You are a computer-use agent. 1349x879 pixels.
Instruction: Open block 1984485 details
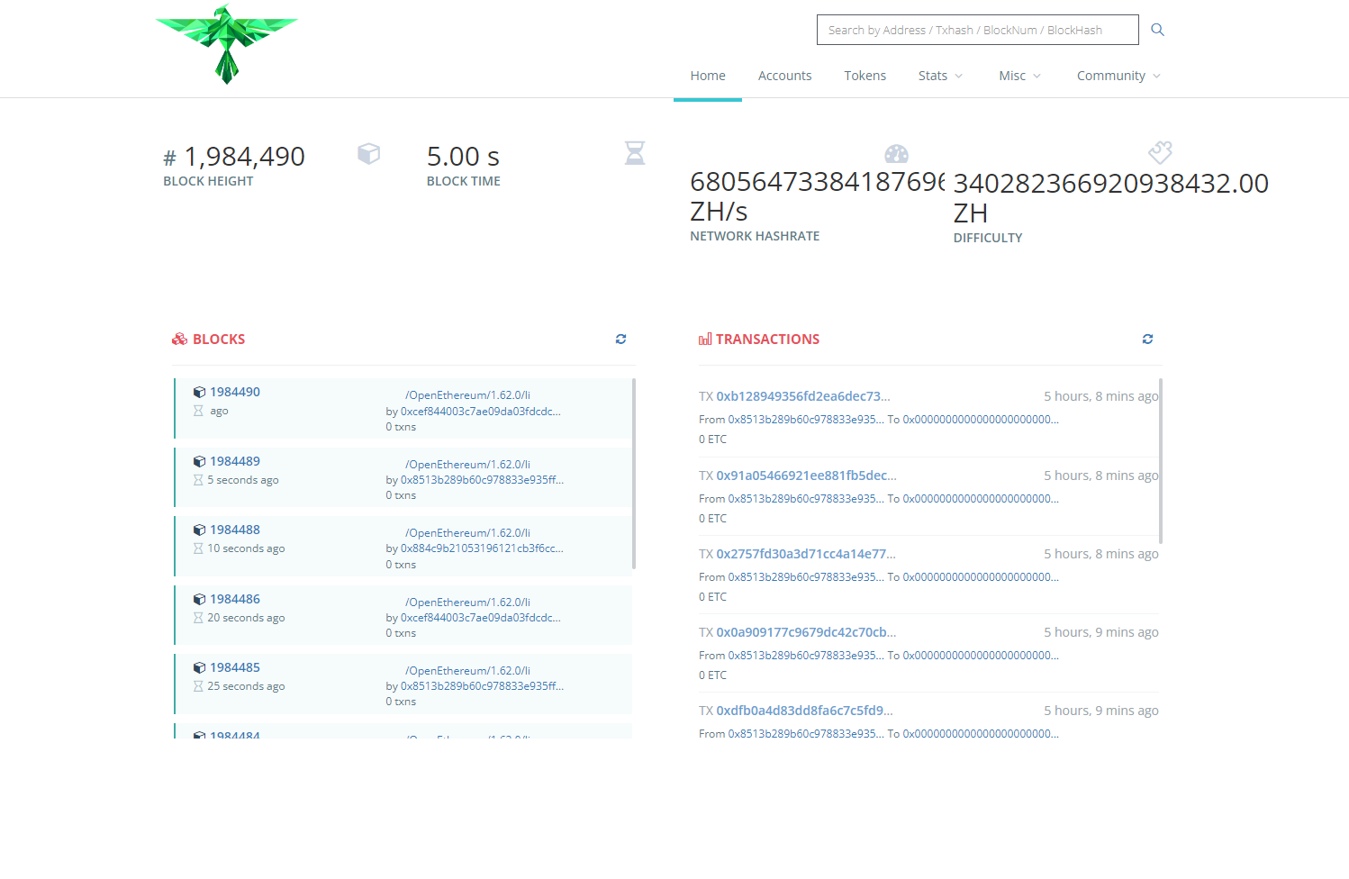(235, 667)
